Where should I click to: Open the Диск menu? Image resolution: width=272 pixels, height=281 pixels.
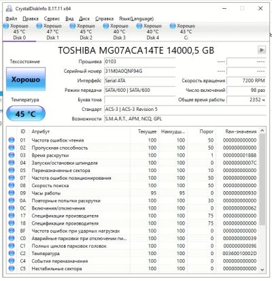[x=84, y=18]
